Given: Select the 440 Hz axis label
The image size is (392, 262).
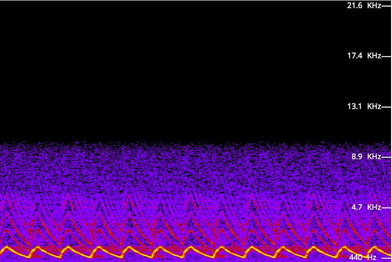Looking at the screenshot, I should 363,258.
